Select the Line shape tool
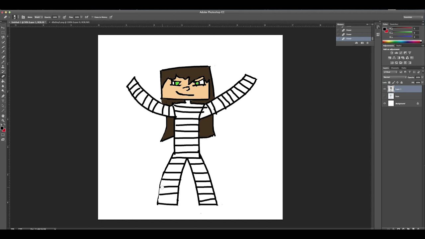 [3, 110]
